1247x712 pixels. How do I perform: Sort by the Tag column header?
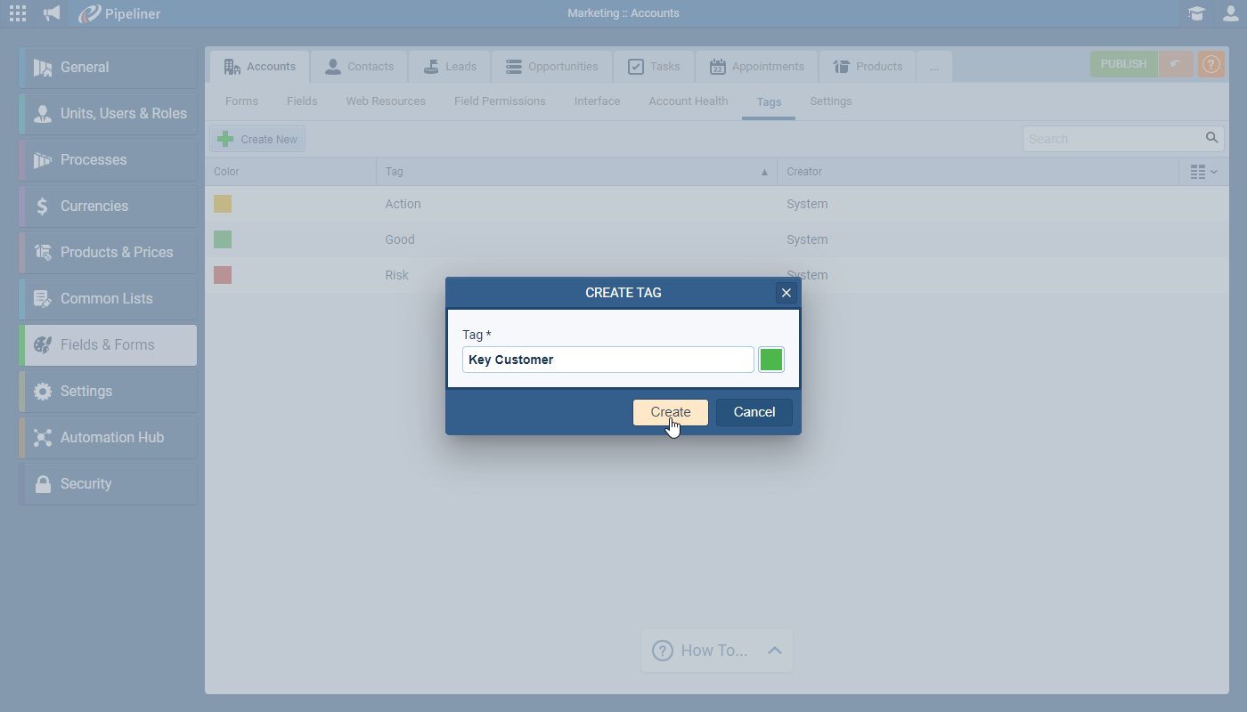click(x=575, y=172)
